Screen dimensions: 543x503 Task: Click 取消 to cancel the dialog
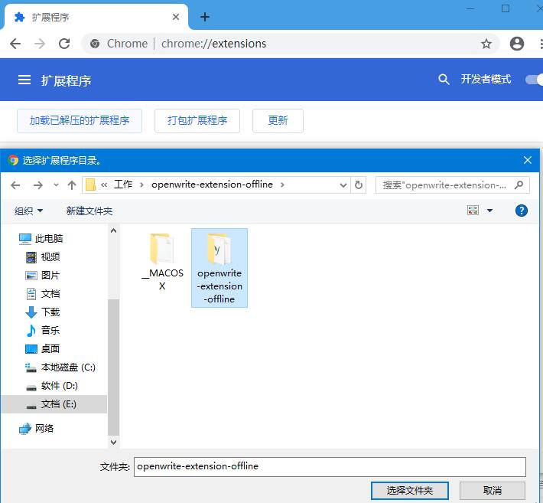click(x=493, y=491)
